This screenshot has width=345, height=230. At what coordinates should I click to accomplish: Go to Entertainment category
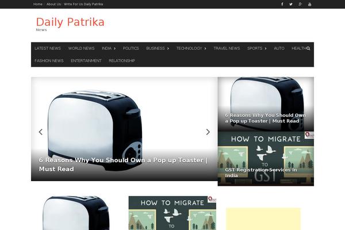(86, 60)
